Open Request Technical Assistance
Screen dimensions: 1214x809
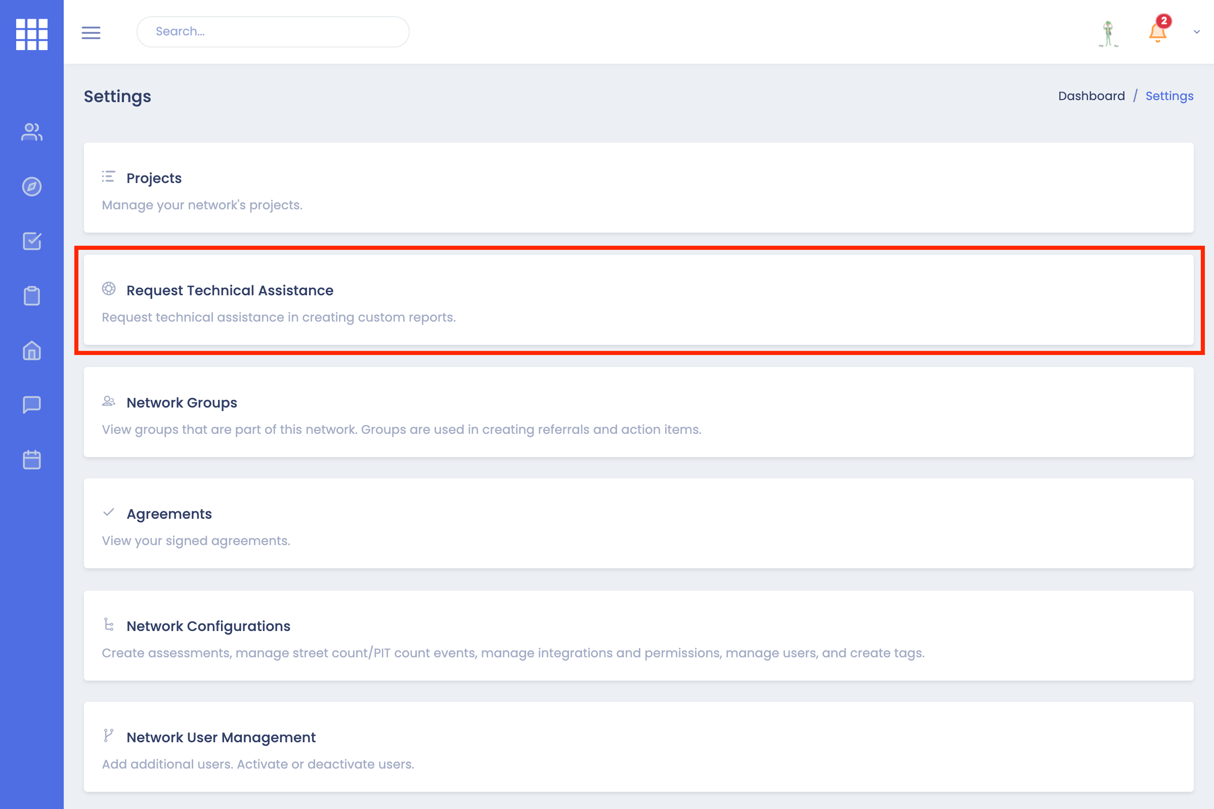tap(638, 300)
